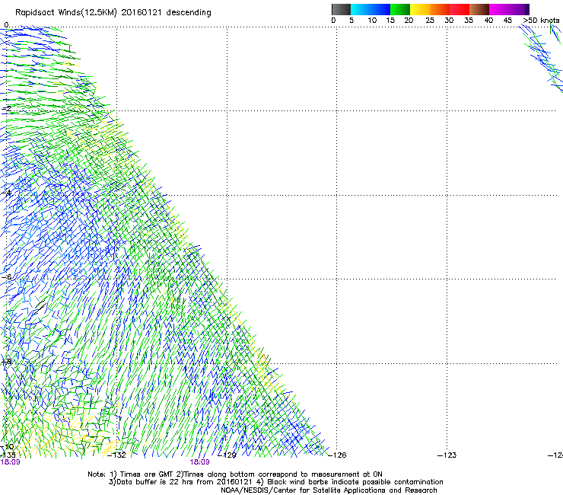563x495 pixels.
Task: Click the cyan-blue 5-15 knots color band
Action: (371, 9)
